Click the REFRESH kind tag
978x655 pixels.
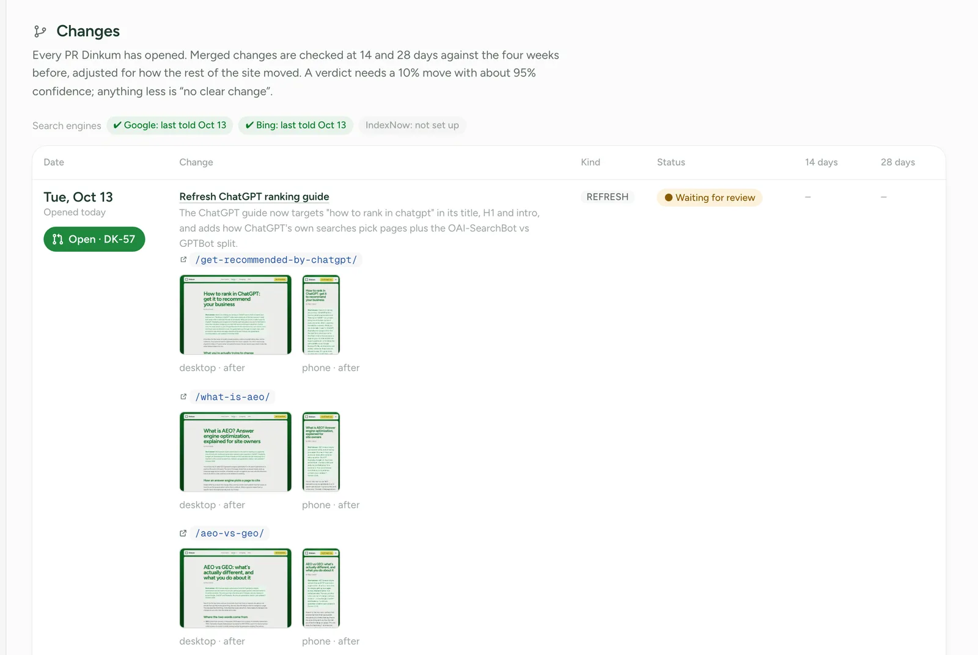[608, 197]
